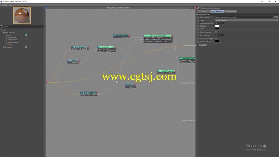Viewport: 279px width, 157px height.
Task: Expand the Offset color disclosure arrow
Action: coord(214,29)
